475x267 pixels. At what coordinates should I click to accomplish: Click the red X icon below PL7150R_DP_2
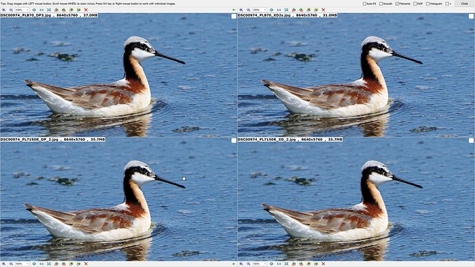(x=86, y=264)
